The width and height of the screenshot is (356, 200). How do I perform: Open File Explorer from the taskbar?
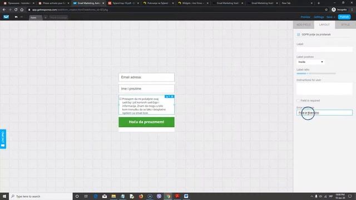pos(113,196)
